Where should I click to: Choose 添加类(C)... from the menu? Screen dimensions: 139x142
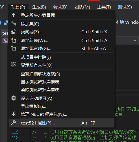click(61, 24)
